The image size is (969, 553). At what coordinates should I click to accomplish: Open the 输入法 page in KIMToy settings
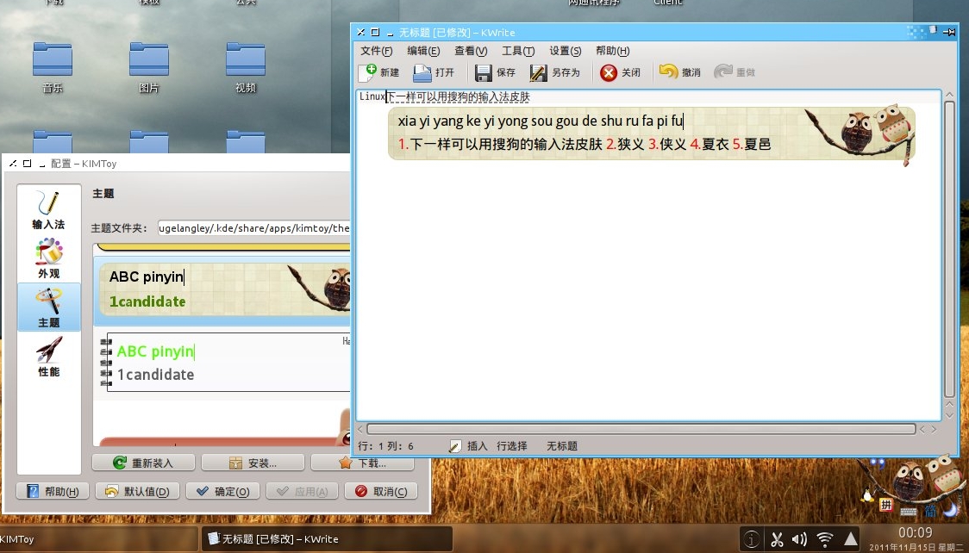(x=49, y=210)
